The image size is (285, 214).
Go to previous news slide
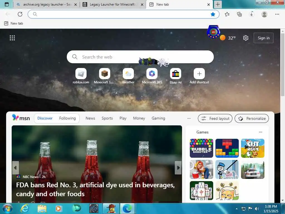click(x=16, y=167)
